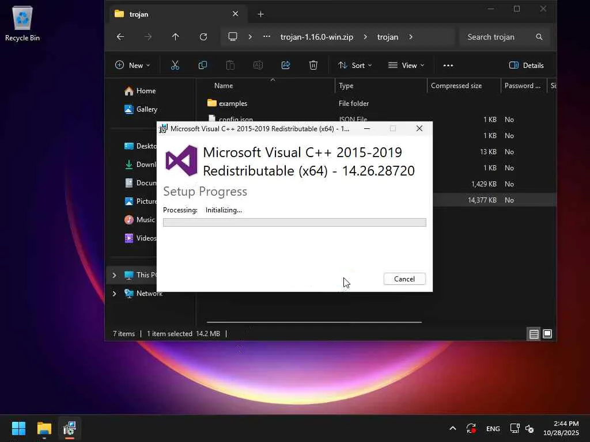Viewport: 590px width, 442px height.
Task: Switch ENG input language indicator
Action: [493, 428]
